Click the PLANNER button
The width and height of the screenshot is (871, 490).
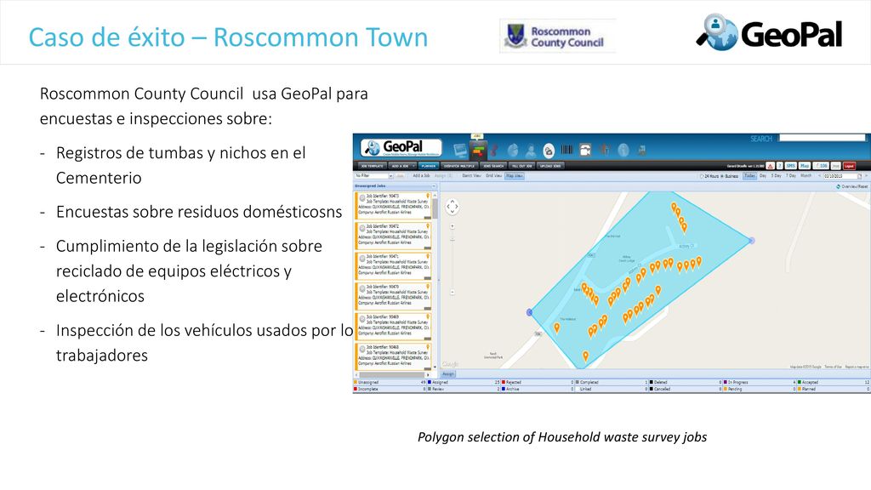coord(429,166)
